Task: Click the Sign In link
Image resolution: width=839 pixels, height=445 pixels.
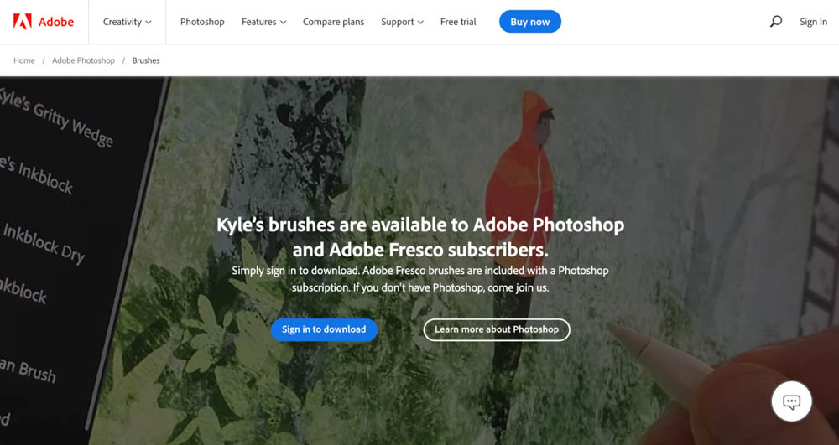Action: coord(813,22)
